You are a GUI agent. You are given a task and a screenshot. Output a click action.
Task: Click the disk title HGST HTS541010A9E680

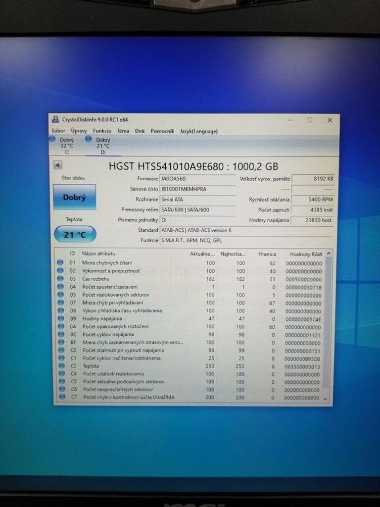[x=193, y=166]
